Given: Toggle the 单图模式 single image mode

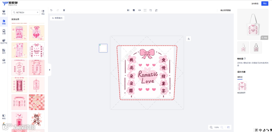Looking at the screenshot, I should (57, 18).
